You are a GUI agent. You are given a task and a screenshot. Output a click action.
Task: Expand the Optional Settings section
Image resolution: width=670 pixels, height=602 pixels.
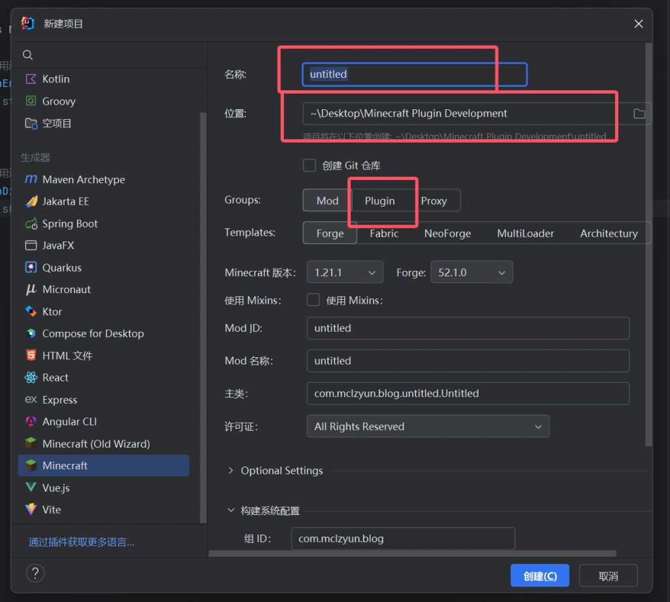231,470
